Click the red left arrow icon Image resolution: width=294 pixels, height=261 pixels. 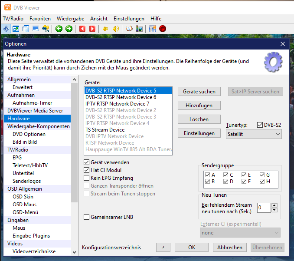click(82, 29)
